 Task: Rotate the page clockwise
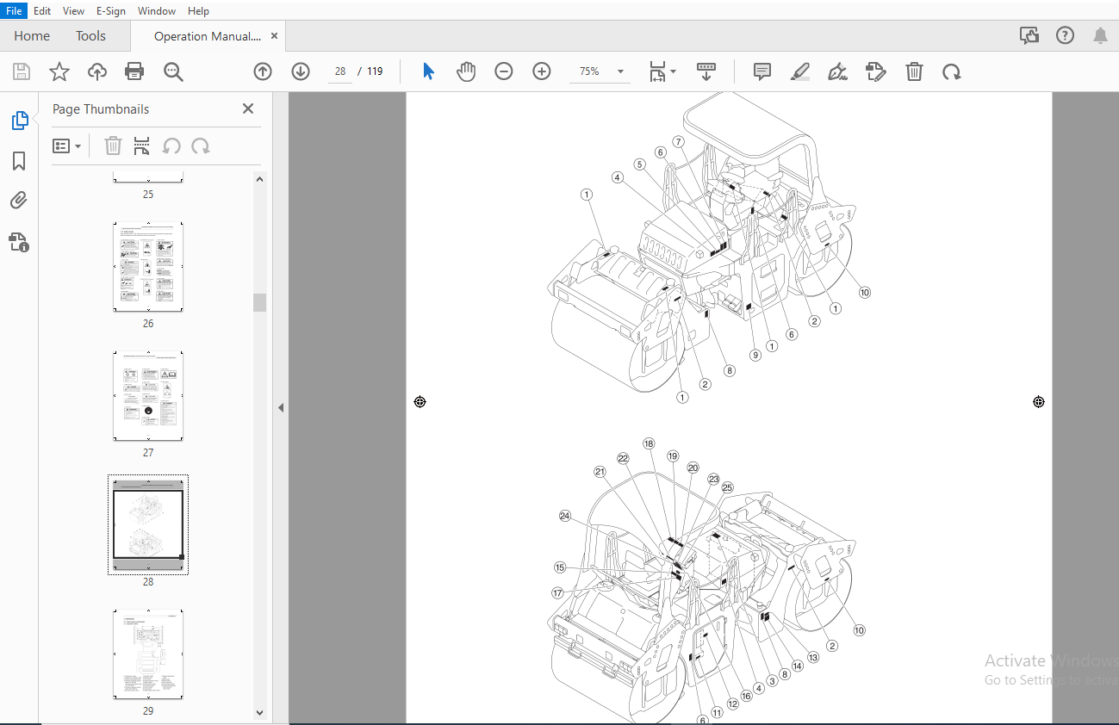[x=952, y=71]
